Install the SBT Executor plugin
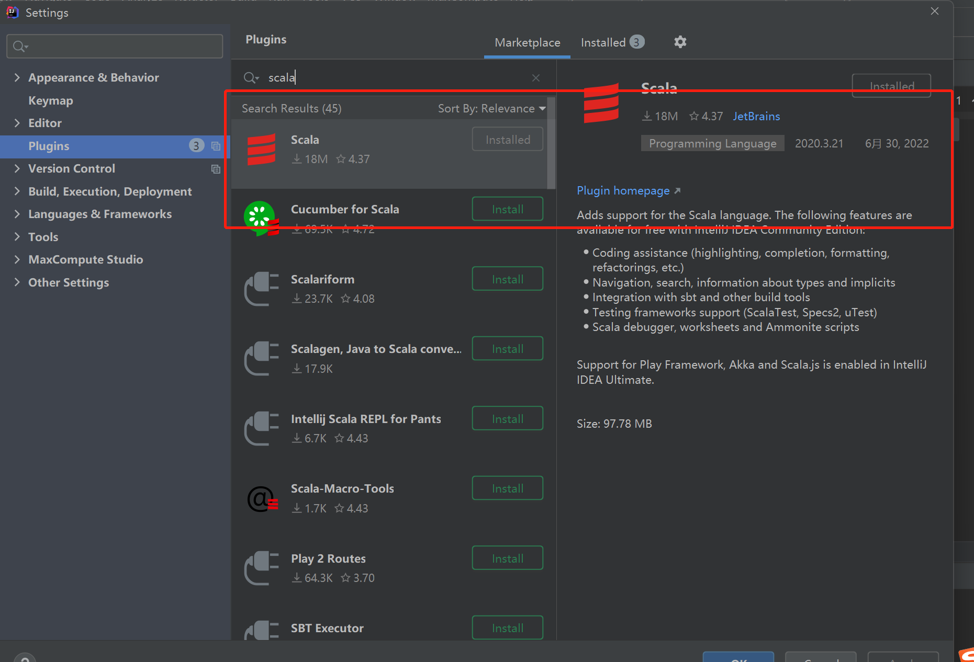 pos(507,628)
